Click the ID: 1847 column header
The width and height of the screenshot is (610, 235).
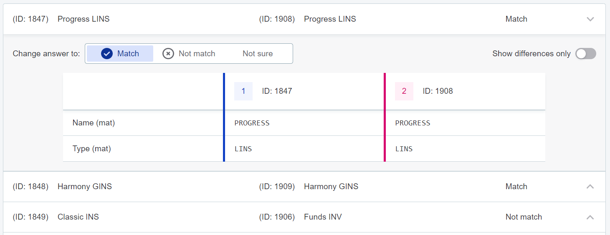pyautogui.click(x=277, y=91)
